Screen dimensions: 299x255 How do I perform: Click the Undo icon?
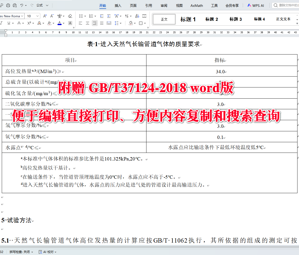tap(22, 5)
